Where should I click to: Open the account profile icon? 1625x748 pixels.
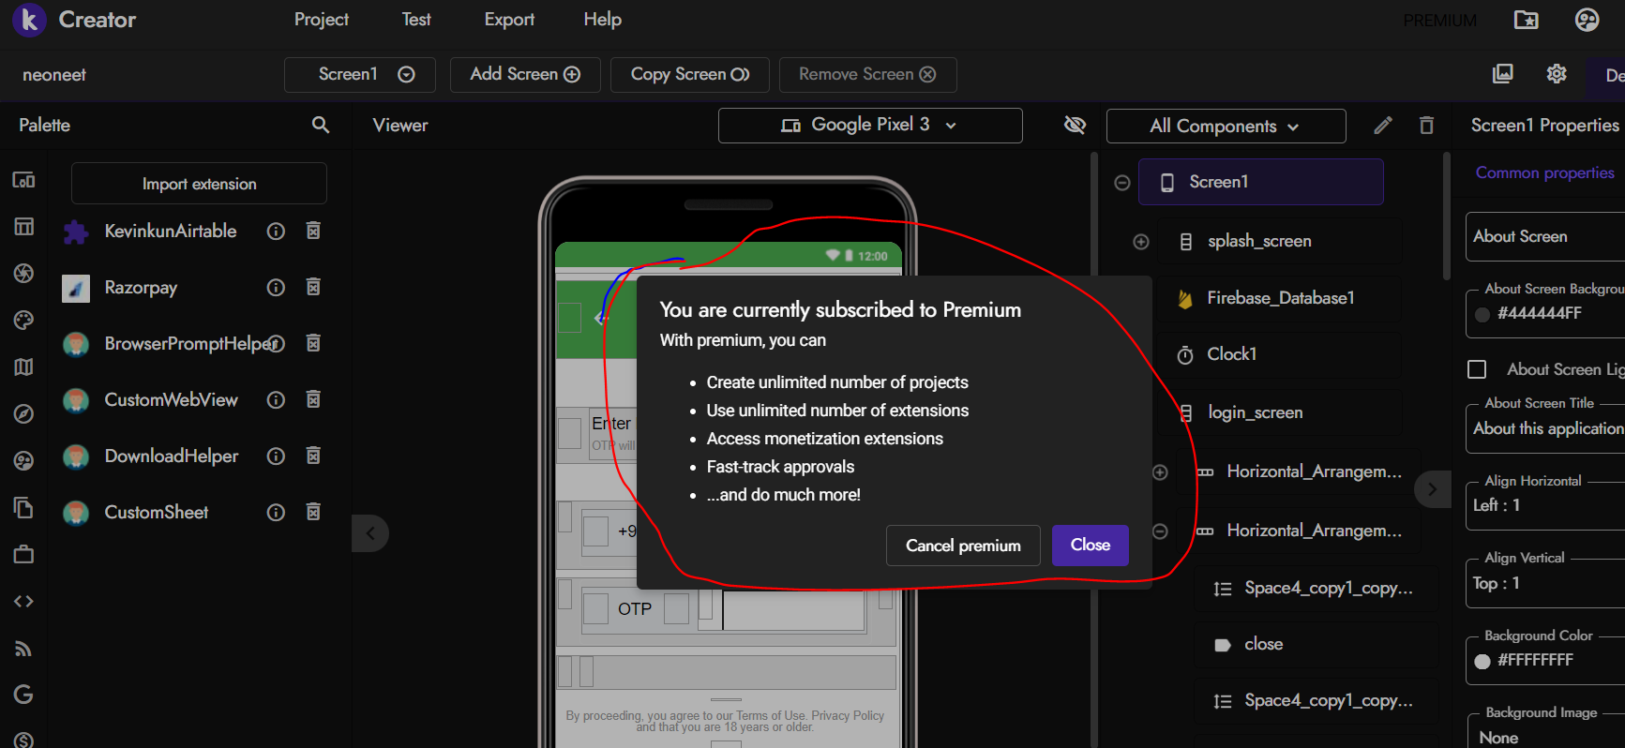[1587, 20]
